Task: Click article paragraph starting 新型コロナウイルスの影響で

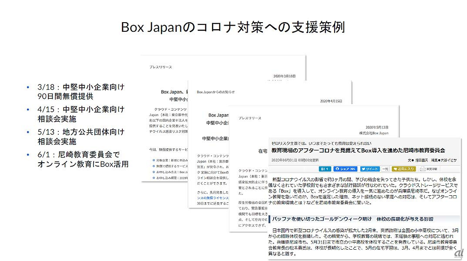Action: click(x=363, y=191)
